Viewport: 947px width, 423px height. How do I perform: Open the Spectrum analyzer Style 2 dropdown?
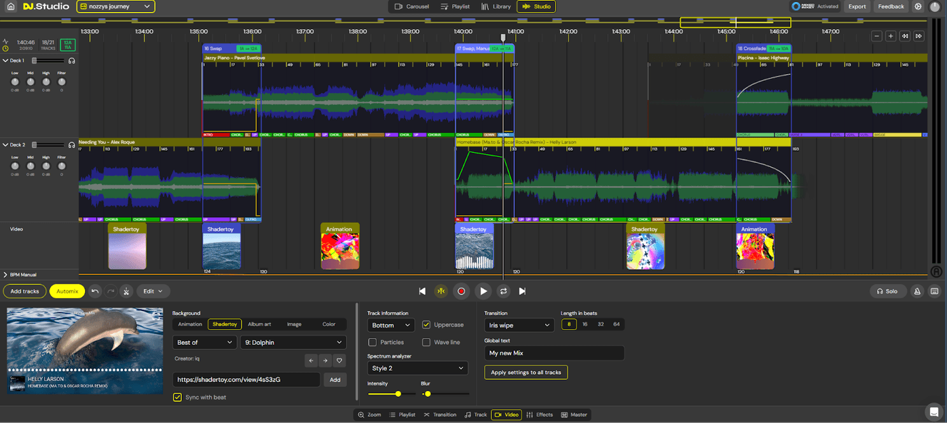click(x=417, y=368)
